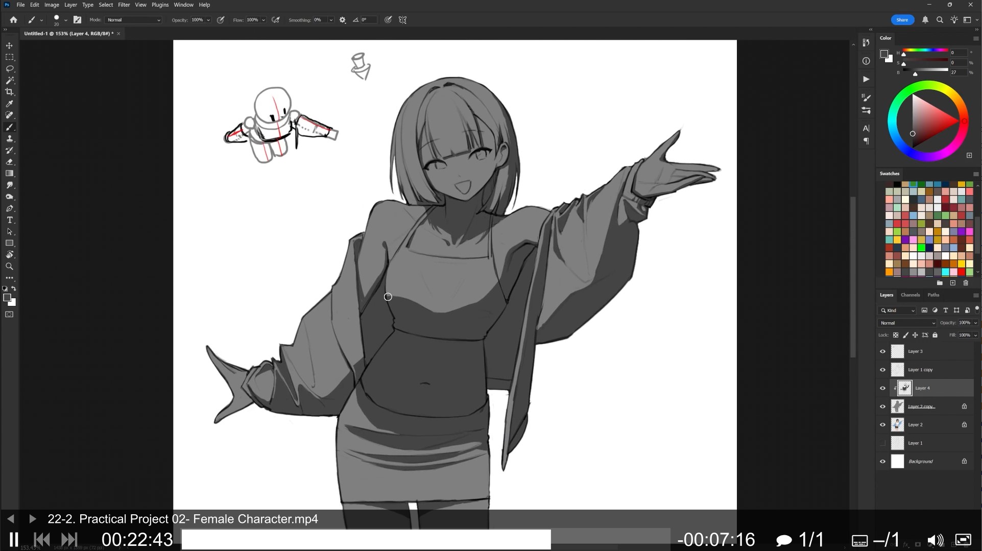982x551 pixels.
Task: Click the foreground color swatch in toolbar
Action: [7, 298]
